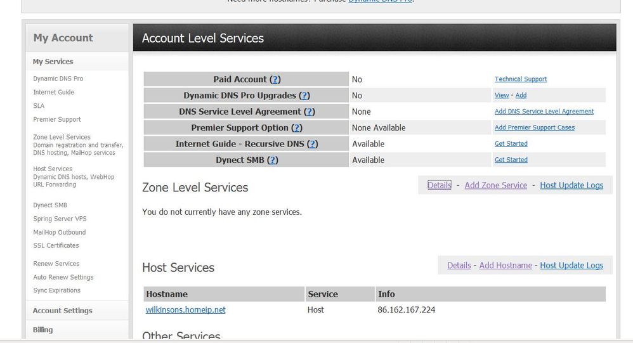
Task: Click Add Premier Support Cases link
Action: (x=534, y=127)
